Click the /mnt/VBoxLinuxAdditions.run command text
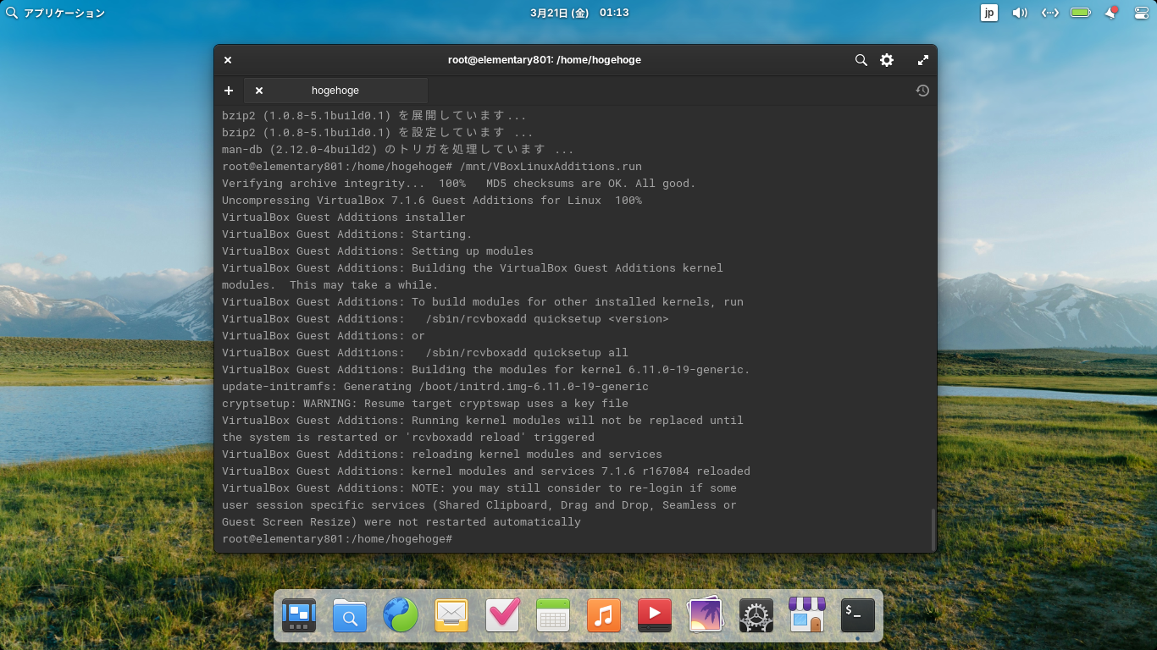1157x650 pixels. click(551, 167)
